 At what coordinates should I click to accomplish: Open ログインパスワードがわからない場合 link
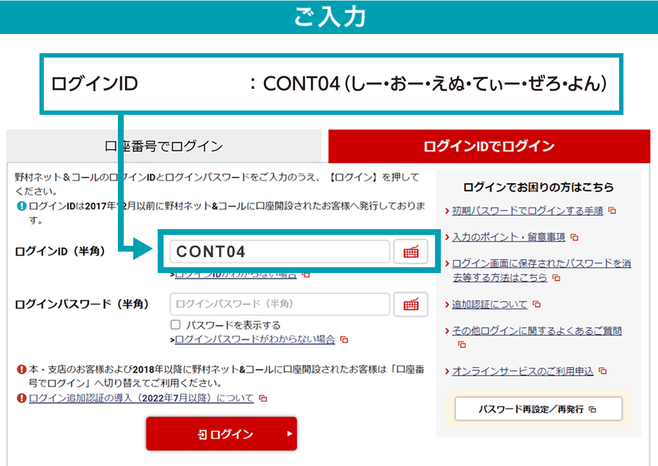(x=255, y=339)
